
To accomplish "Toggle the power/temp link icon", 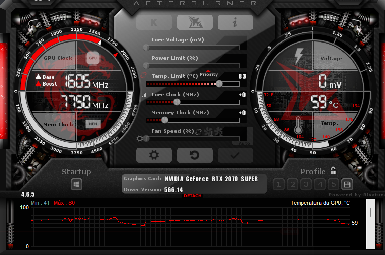I will 144,75.
